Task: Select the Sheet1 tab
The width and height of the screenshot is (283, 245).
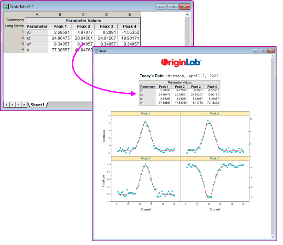Action: [x=37, y=105]
